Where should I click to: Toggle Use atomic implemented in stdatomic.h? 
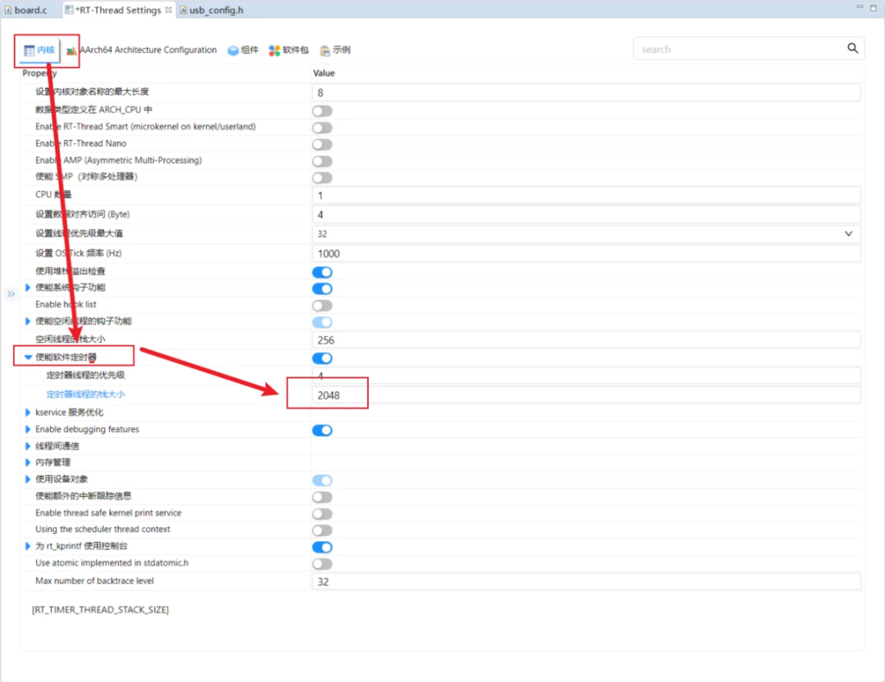[x=322, y=564]
